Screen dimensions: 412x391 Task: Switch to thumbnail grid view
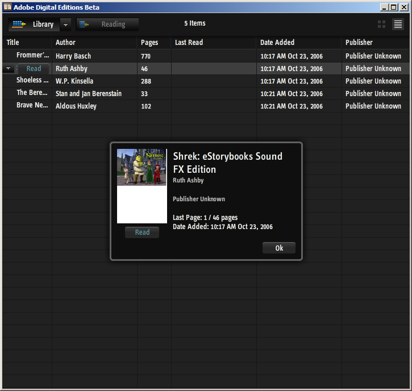point(381,24)
